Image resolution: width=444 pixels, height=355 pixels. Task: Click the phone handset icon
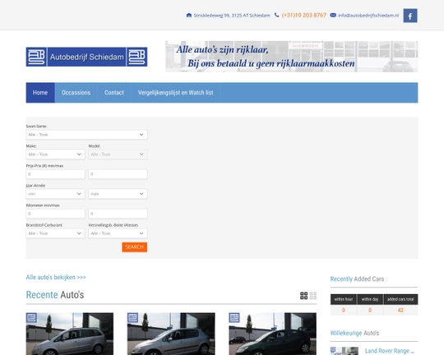point(276,15)
